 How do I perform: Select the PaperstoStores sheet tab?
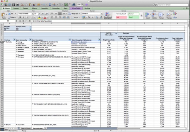[25, 128]
